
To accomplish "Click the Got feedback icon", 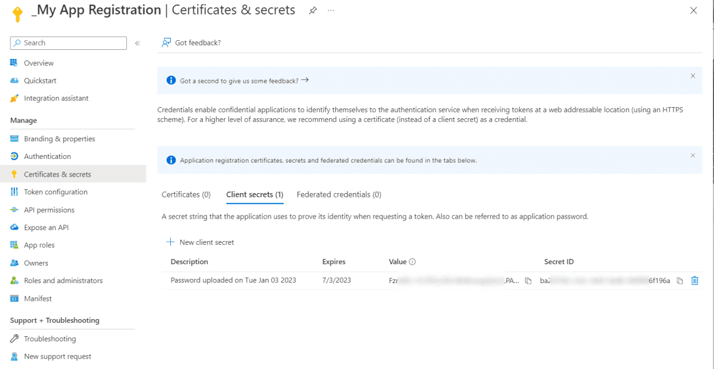I will pos(166,43).
